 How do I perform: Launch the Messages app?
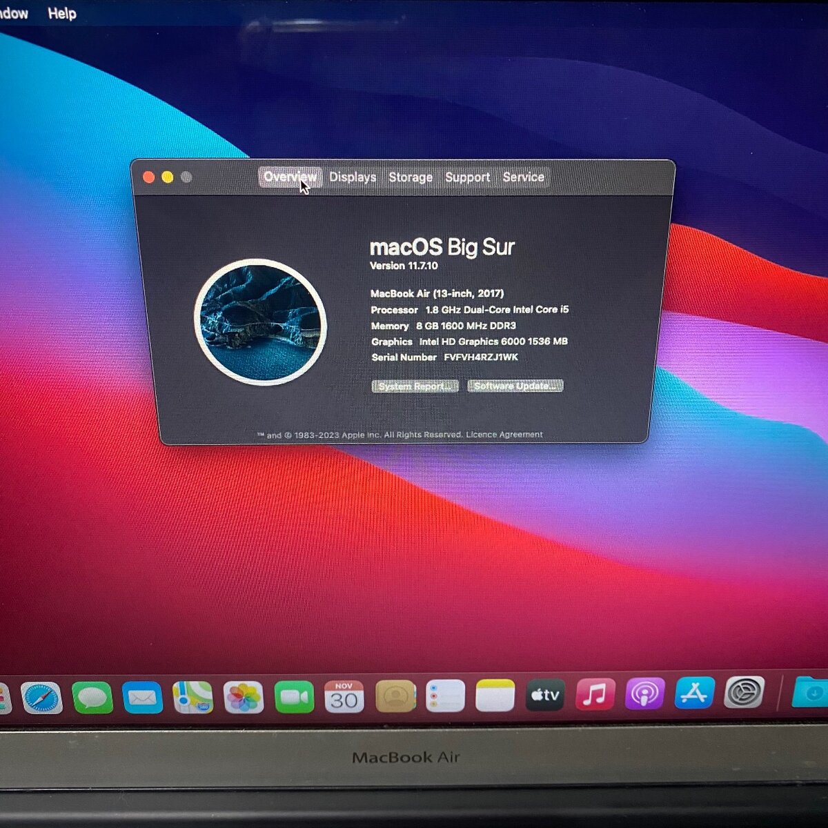pos(93,696)
